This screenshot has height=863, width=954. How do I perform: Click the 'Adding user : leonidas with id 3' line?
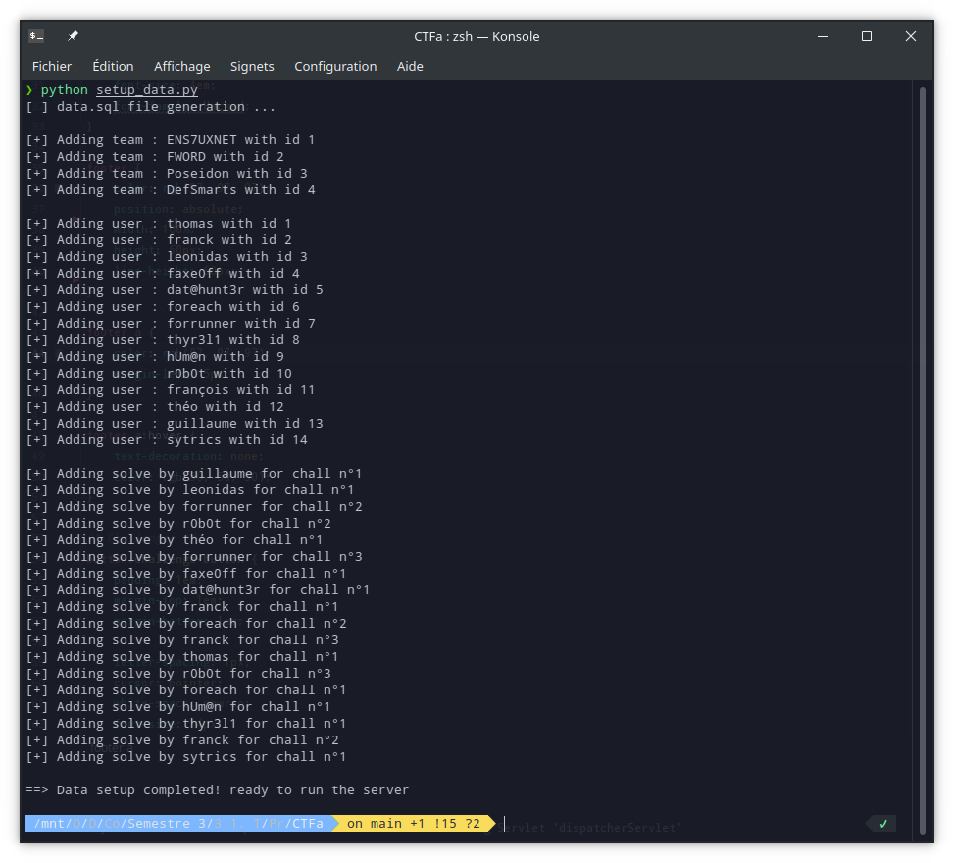[167, 257]
